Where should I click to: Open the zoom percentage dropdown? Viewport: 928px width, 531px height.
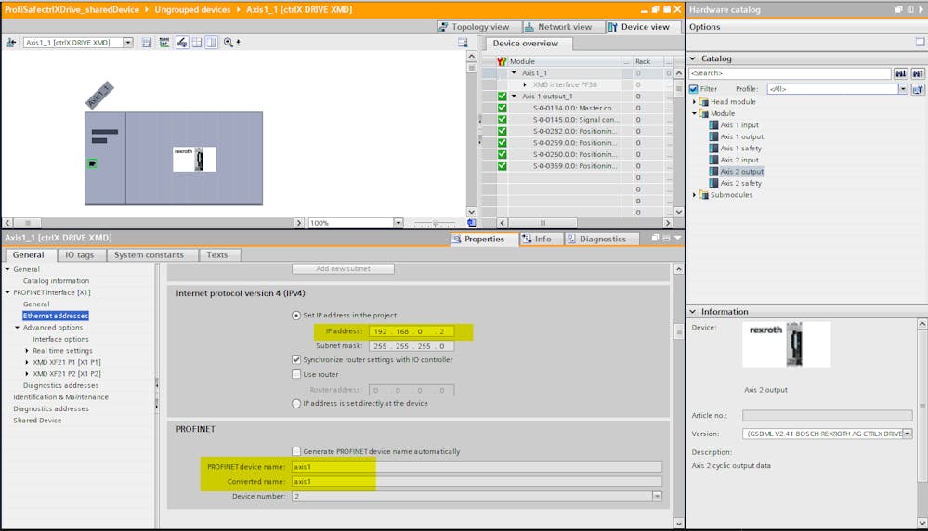coord(399,223)
